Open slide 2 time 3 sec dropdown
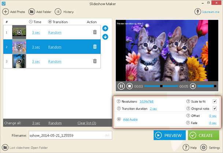 pos(36,47)
